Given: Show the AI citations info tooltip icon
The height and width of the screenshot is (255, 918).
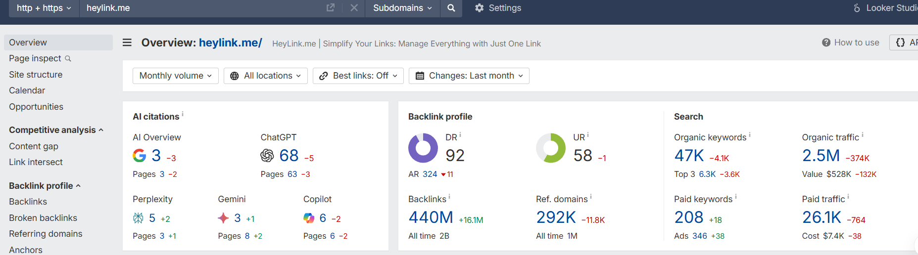Looking at the screenshot, I should pyautogui.click(x=183, y=114).
